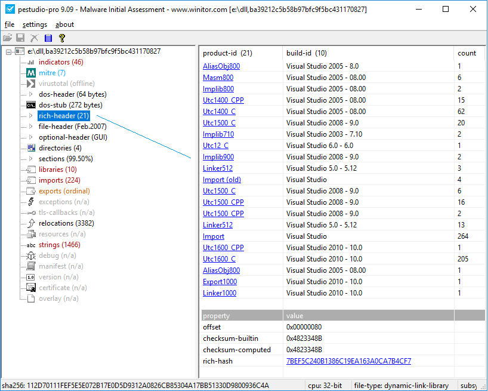Expand the rich-header tree node
This screenshot has width=488, height=391.
(x=31, y=115)
